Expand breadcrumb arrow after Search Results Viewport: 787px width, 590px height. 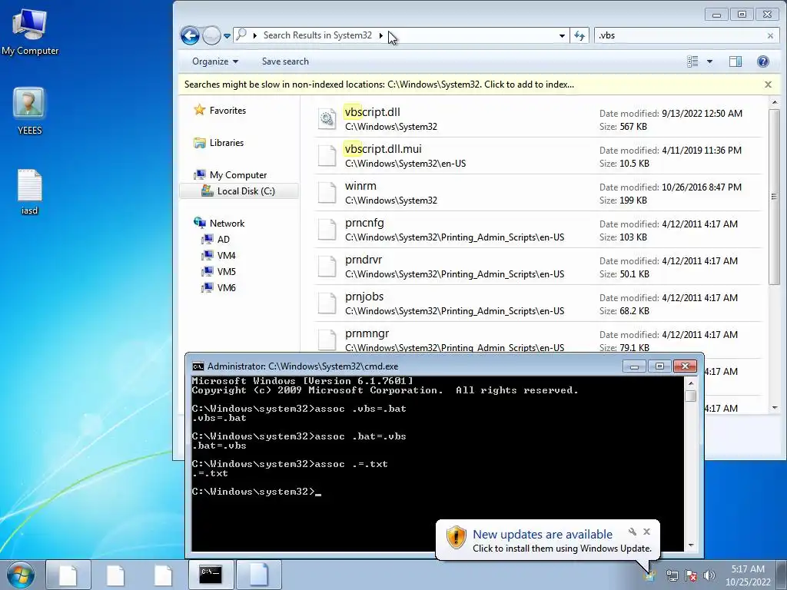(x=381, y=35)
